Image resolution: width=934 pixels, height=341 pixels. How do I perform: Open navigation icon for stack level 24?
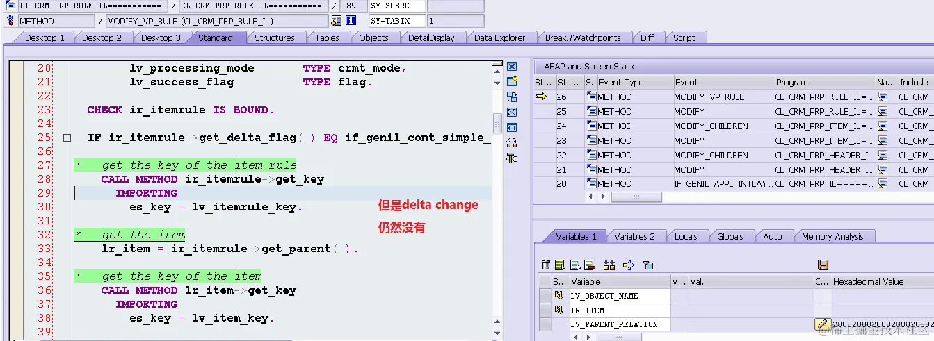883,126
